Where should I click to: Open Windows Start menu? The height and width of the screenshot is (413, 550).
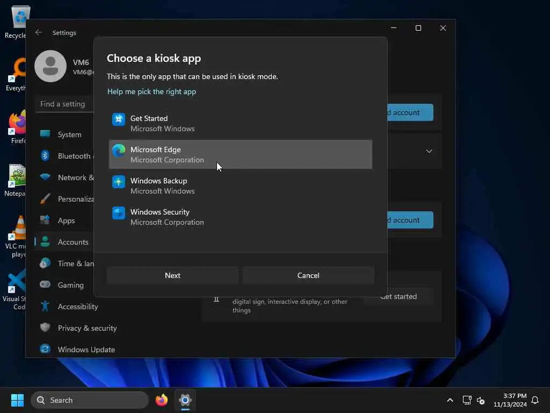17,400
